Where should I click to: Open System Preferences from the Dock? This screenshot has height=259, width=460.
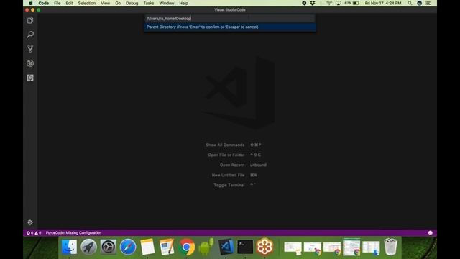[x=109, y=247]
